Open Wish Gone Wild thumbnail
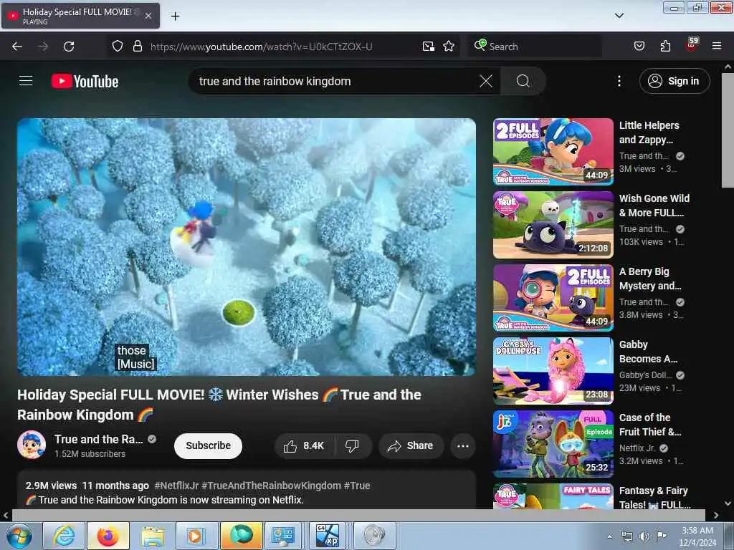The height and width of the screenshot is (550, 734). click(x=553, y=224)
